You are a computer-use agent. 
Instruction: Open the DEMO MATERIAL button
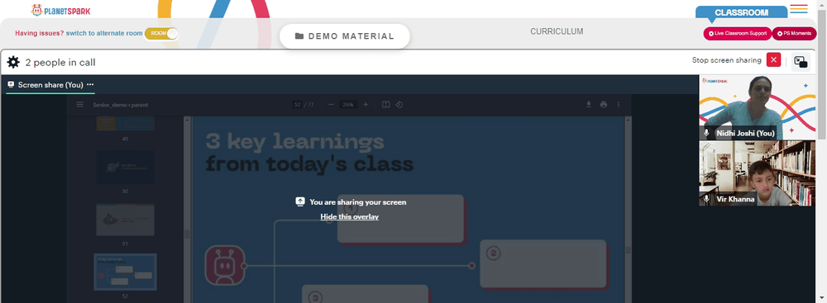coord(344,36)
